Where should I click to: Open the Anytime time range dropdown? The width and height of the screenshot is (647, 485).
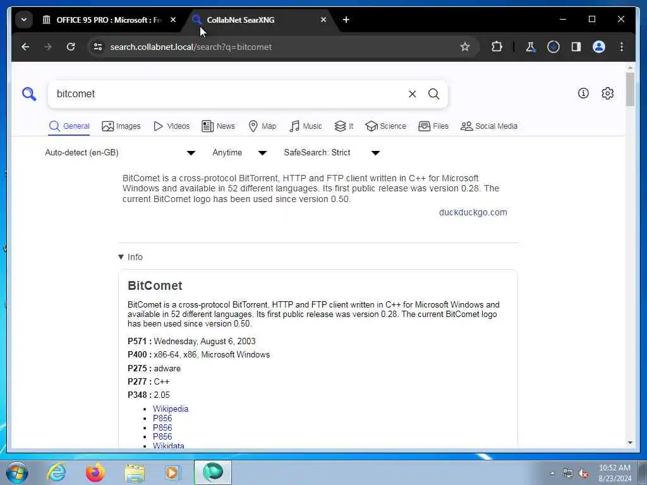click(x=239, y=153)
